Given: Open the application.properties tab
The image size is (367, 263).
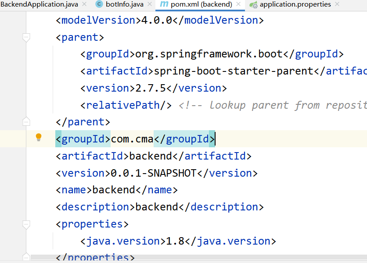Looking at the screenshot, I should pyautogui.click(x=295, y=4).
